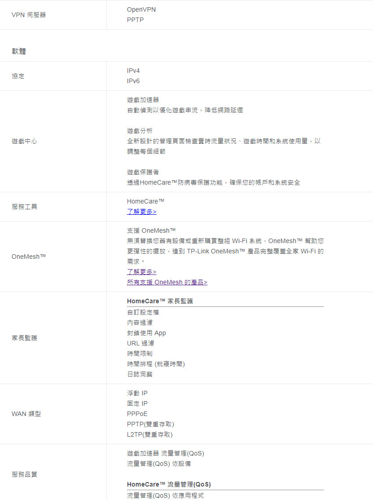This screenshot has height=500, width=386.
Task: Click the 'OneMesh™' row label
Action: tap(29, 257)
